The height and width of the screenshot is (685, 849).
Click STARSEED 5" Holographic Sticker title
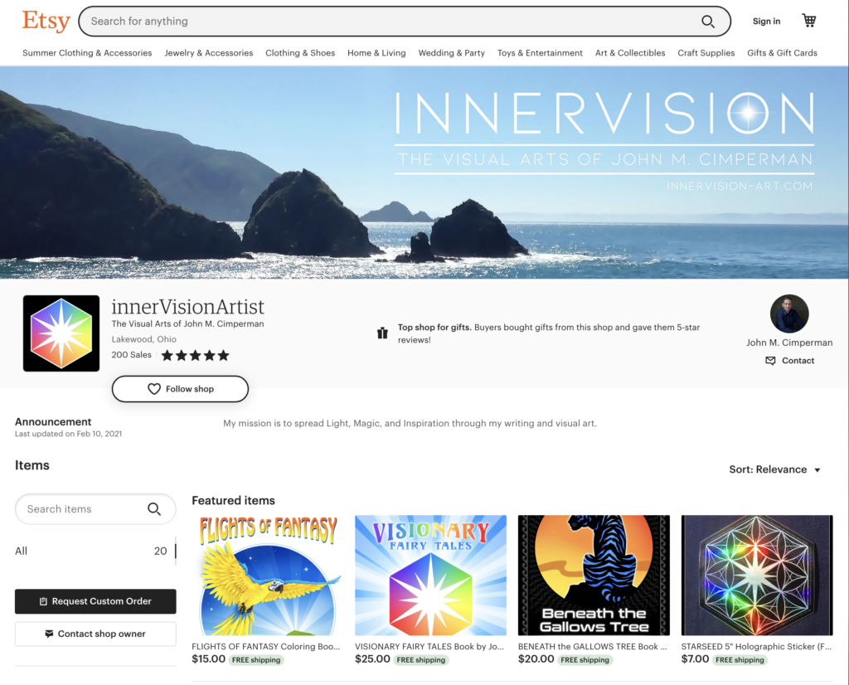[756, 647]
